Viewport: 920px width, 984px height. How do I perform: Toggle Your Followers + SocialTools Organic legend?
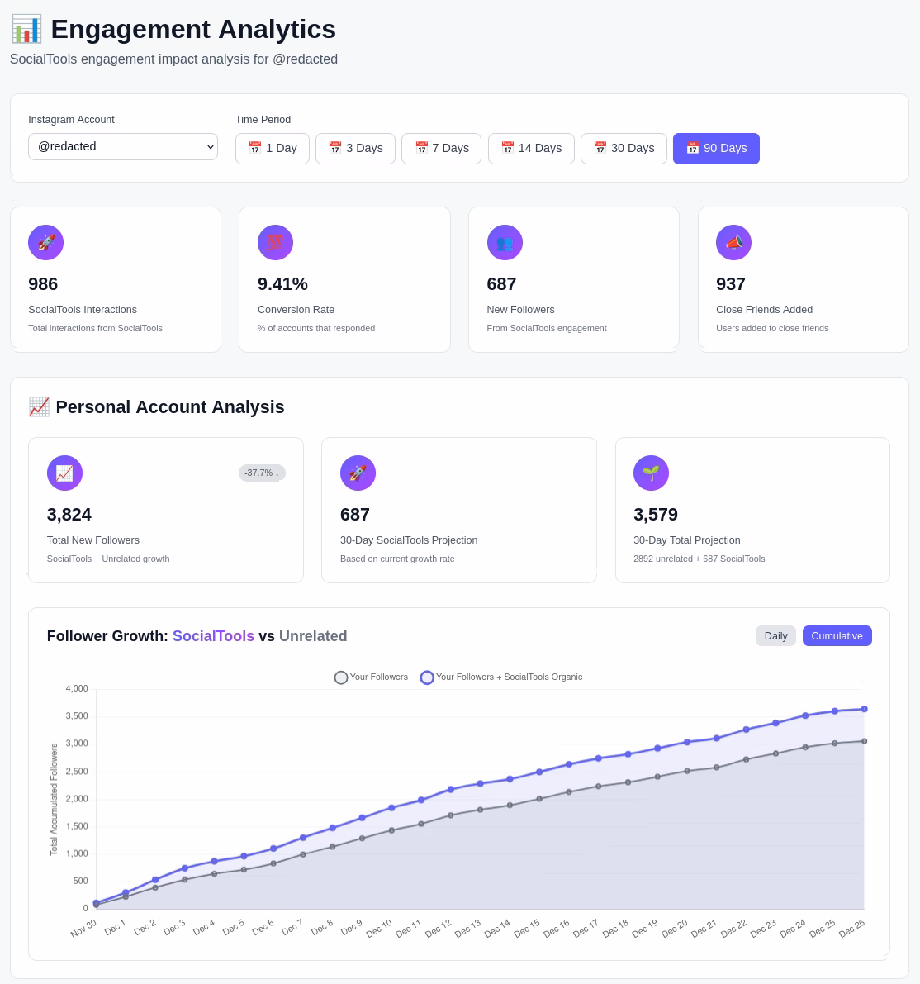pyautogui.click(x=500, y=677)
